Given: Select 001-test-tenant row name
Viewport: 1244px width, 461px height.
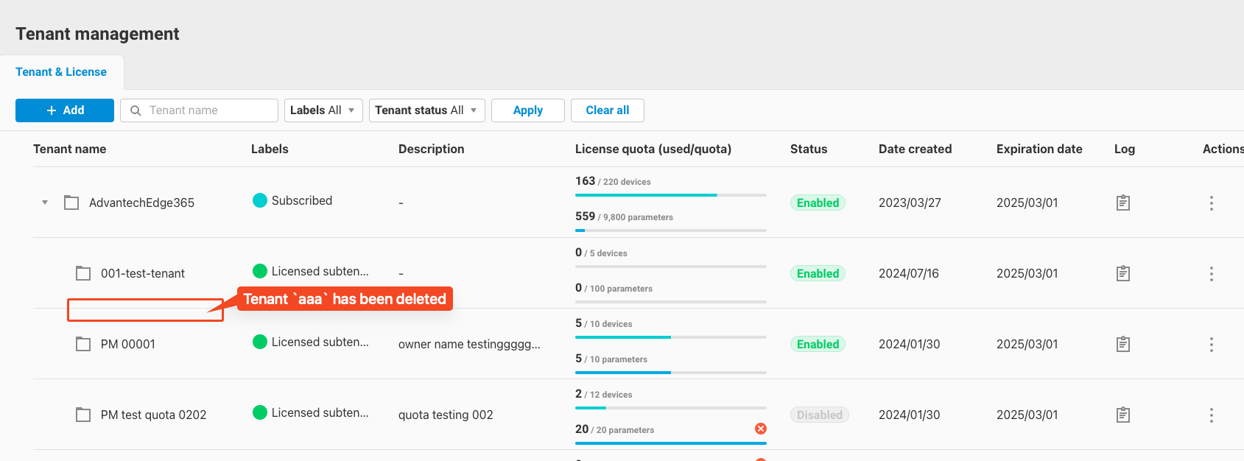Looking at the screenshot, I should (143, 273).
